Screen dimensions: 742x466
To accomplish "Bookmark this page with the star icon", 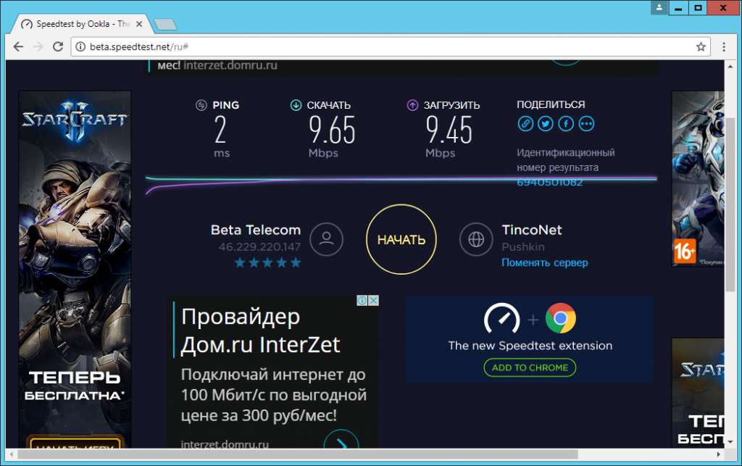I will (x=701, y=46).
